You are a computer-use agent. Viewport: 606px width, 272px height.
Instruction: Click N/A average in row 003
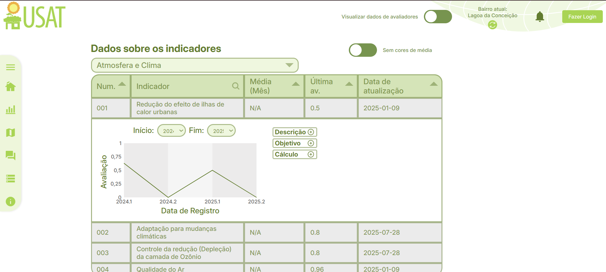[256, 253]
